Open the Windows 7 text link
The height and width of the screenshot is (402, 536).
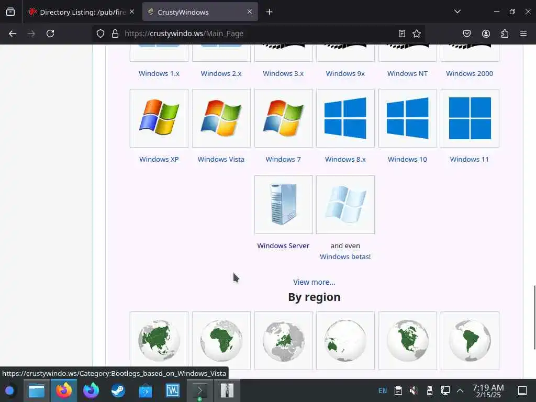tap(283, 159)
